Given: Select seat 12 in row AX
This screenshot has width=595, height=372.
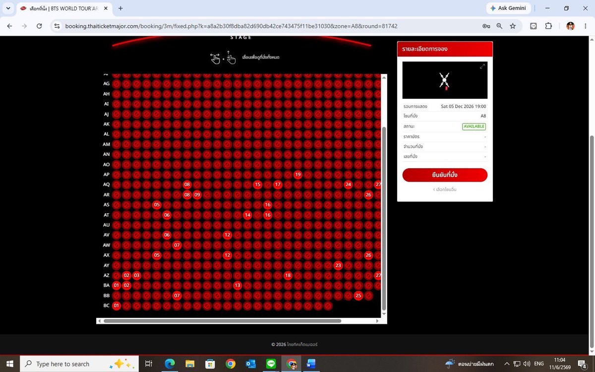Looking at the screenshot, I should [227, 255].
